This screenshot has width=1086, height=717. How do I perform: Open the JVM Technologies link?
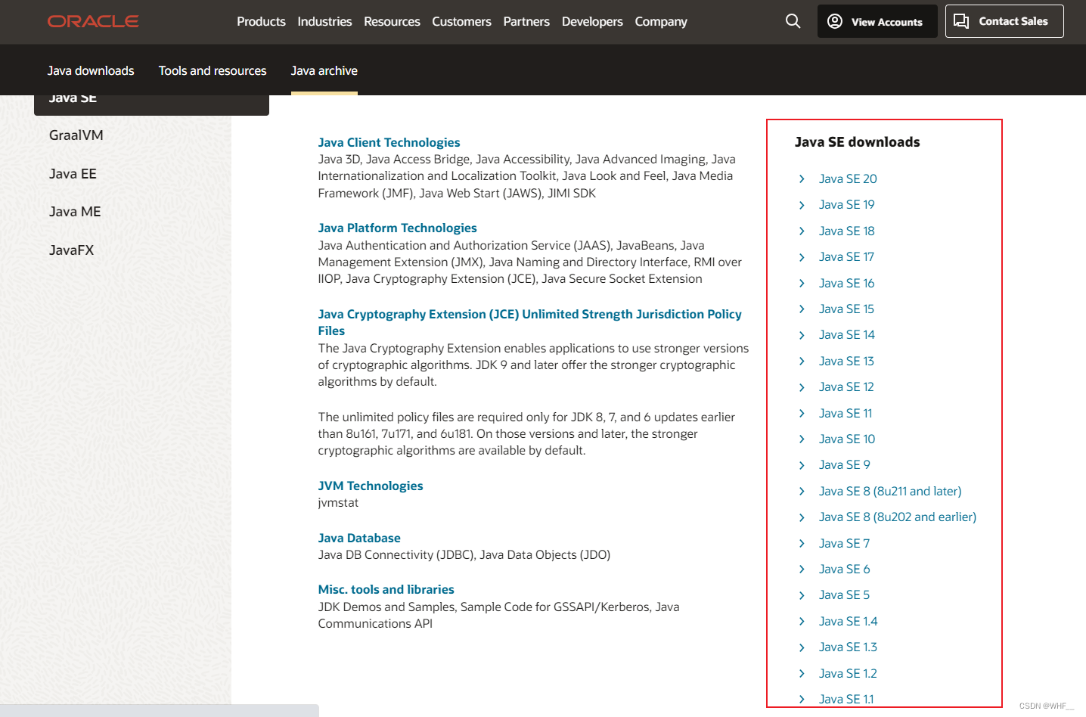371,486
